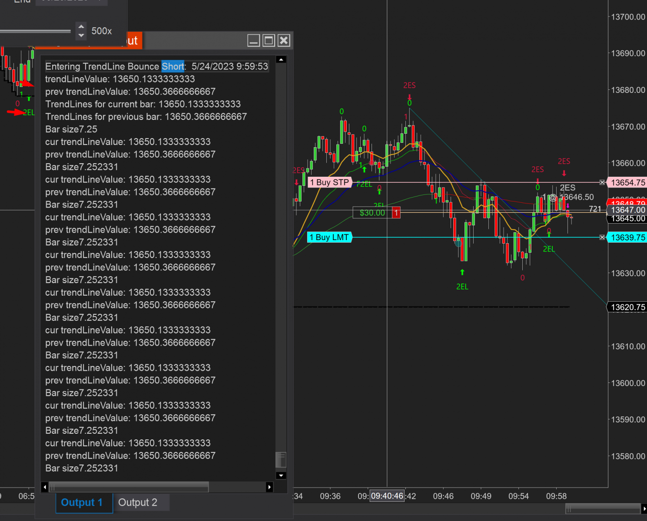Click the 2ES signal label at the chart's highest peak
The height and width of the screenshot is (521, 647).
[409, 86]
